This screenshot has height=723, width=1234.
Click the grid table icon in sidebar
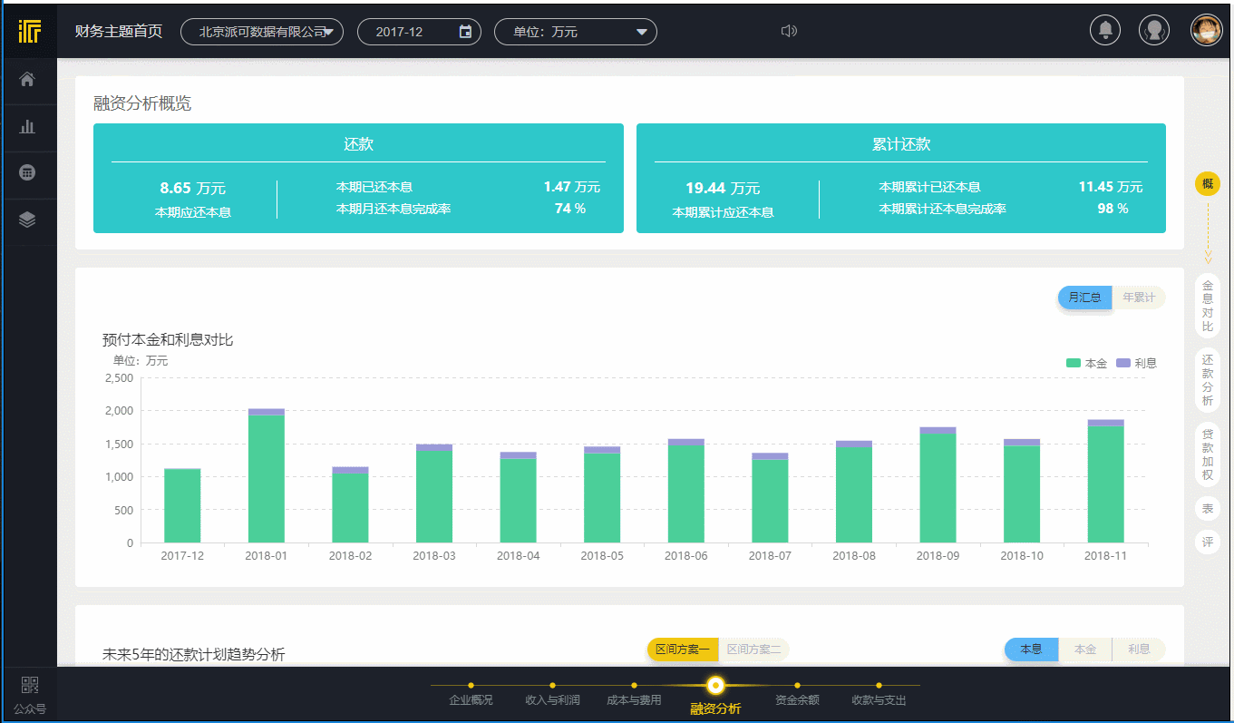27,172
